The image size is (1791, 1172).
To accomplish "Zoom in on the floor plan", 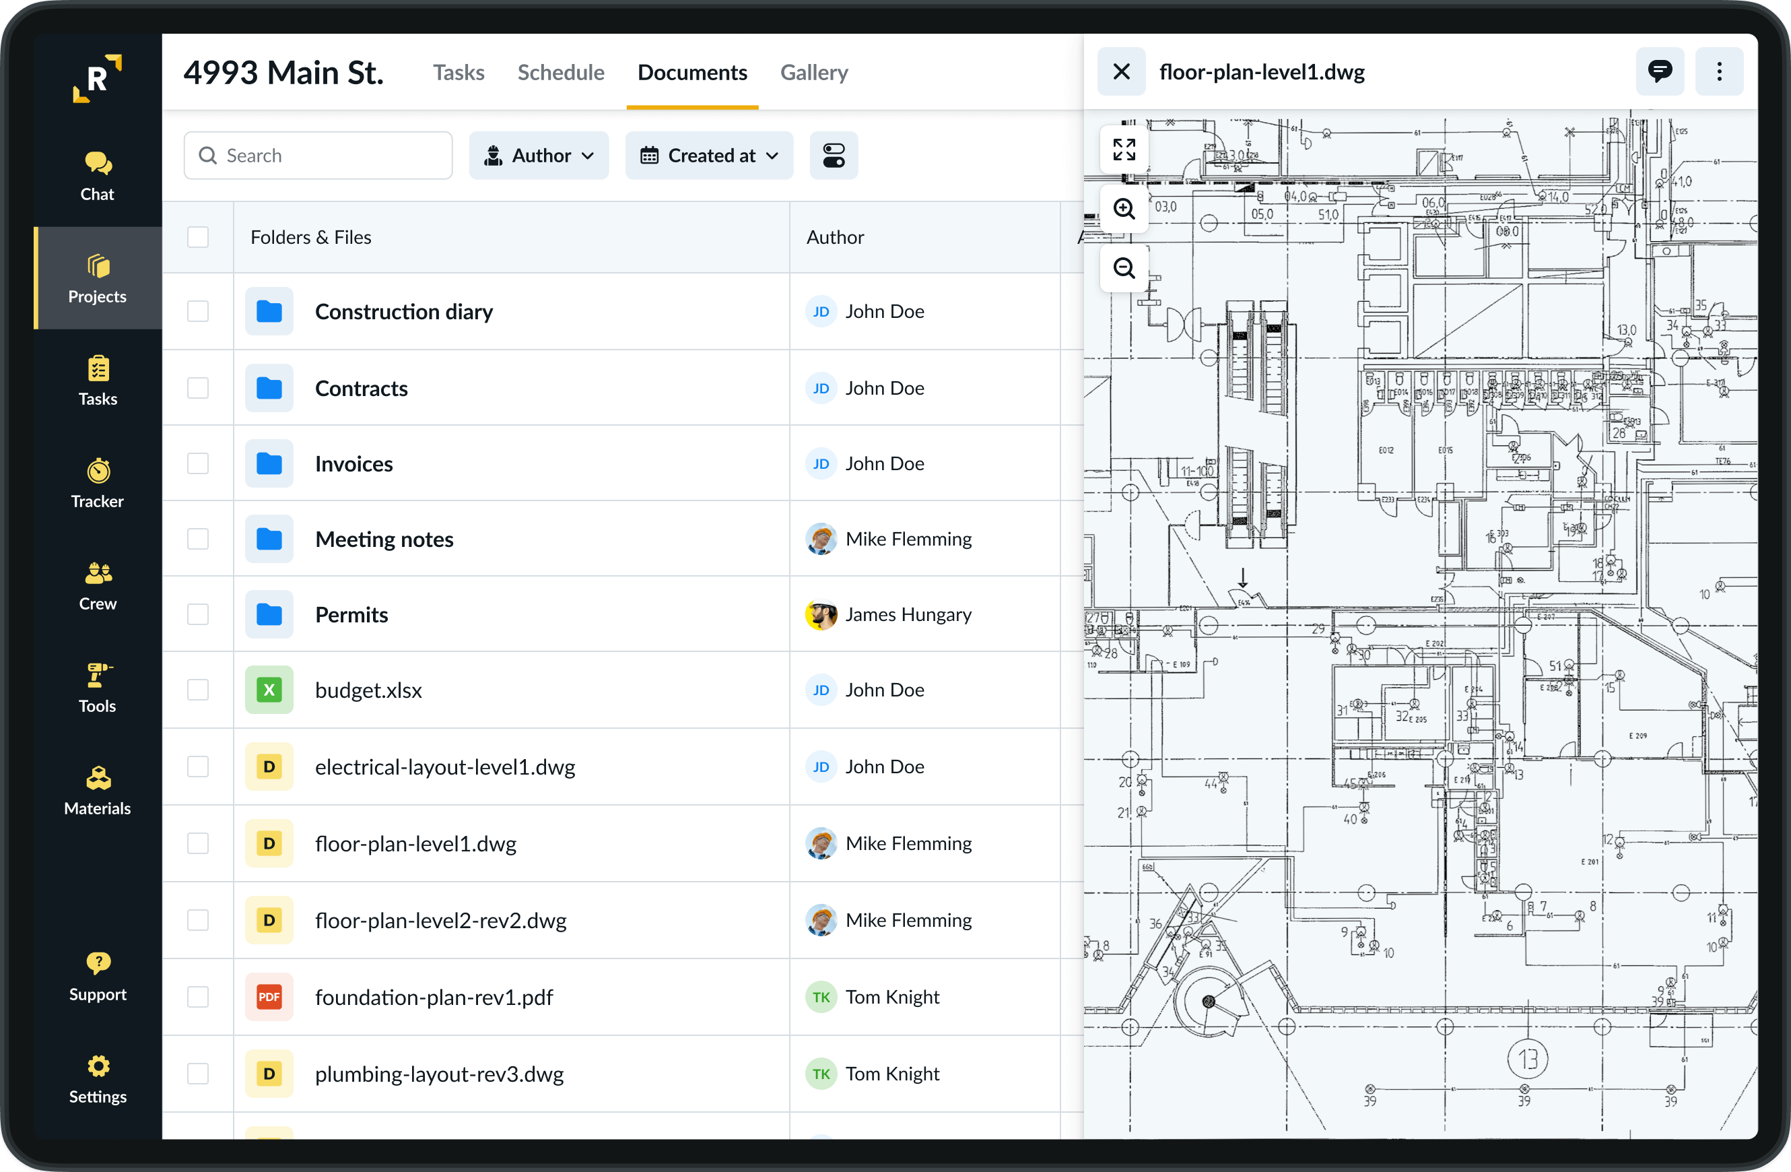I will [1124, 209].
